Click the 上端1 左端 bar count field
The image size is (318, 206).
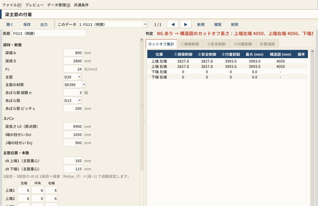[x=24, y=190]
